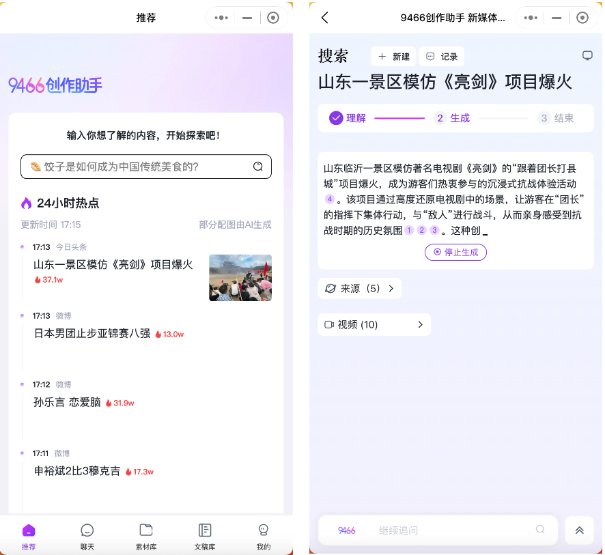Click citation marker 1 in the answer text

(x=409, y=230)
